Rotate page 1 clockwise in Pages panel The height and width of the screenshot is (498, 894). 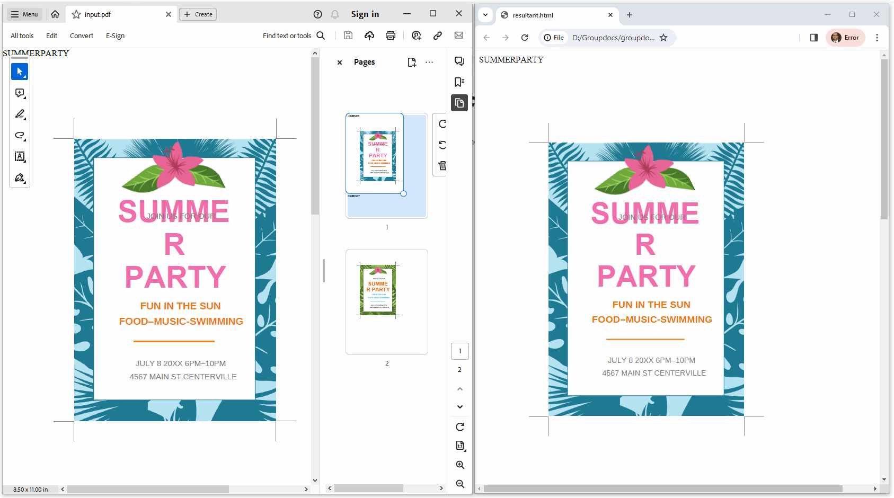pos(442,125)
